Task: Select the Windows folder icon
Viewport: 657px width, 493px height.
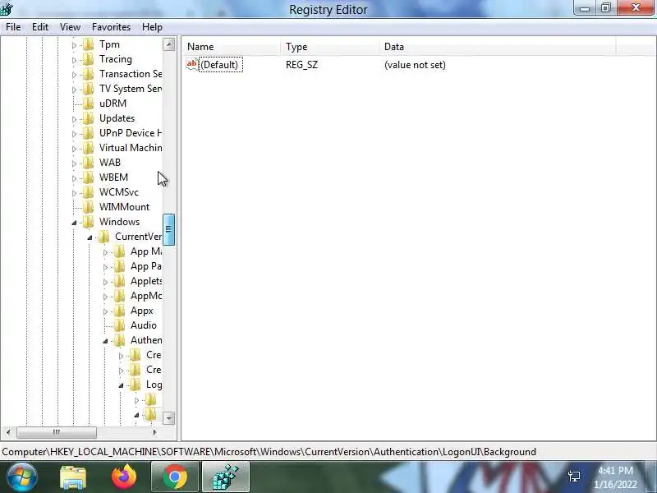Action: [89, 222]
